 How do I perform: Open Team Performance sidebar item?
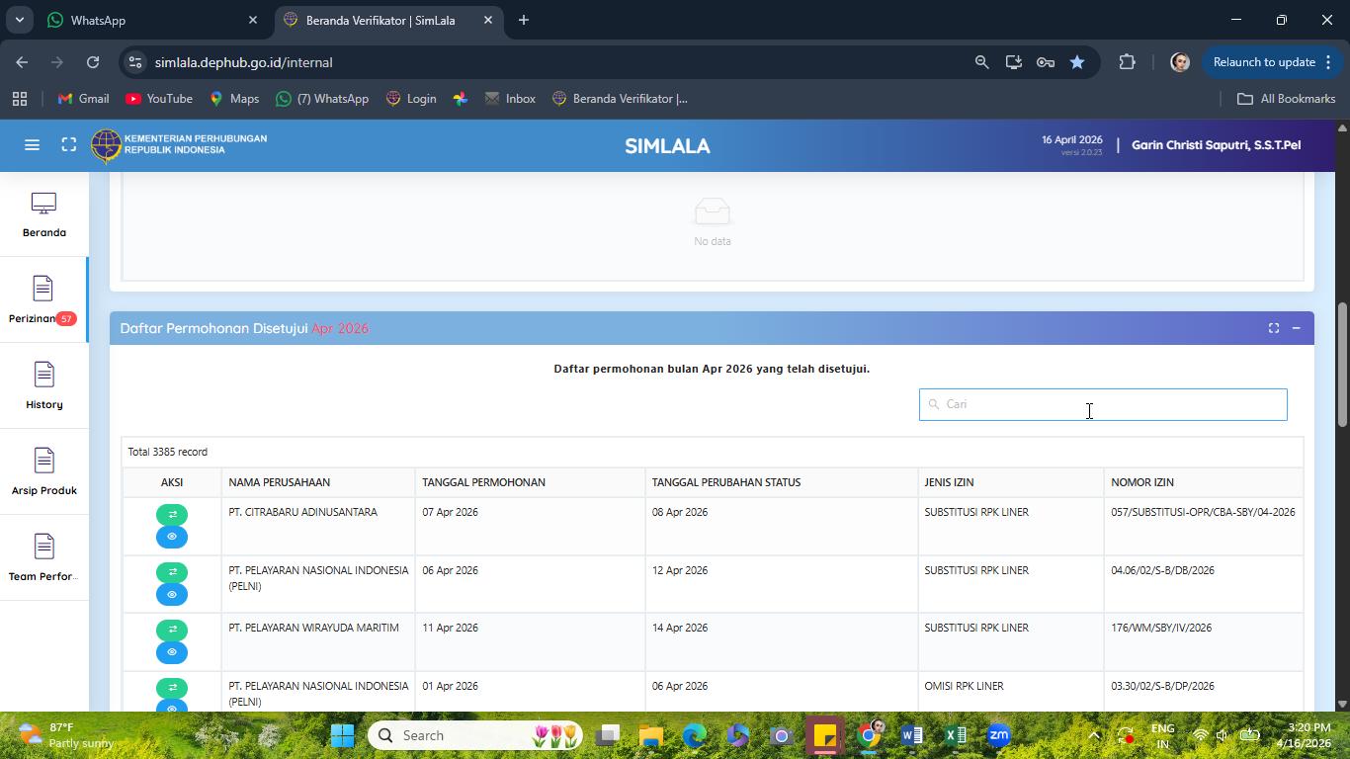coord(43,558)
